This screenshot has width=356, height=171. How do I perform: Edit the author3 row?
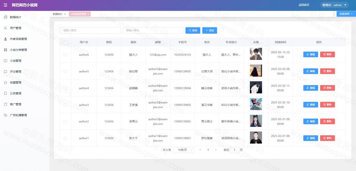click(310, 105)
